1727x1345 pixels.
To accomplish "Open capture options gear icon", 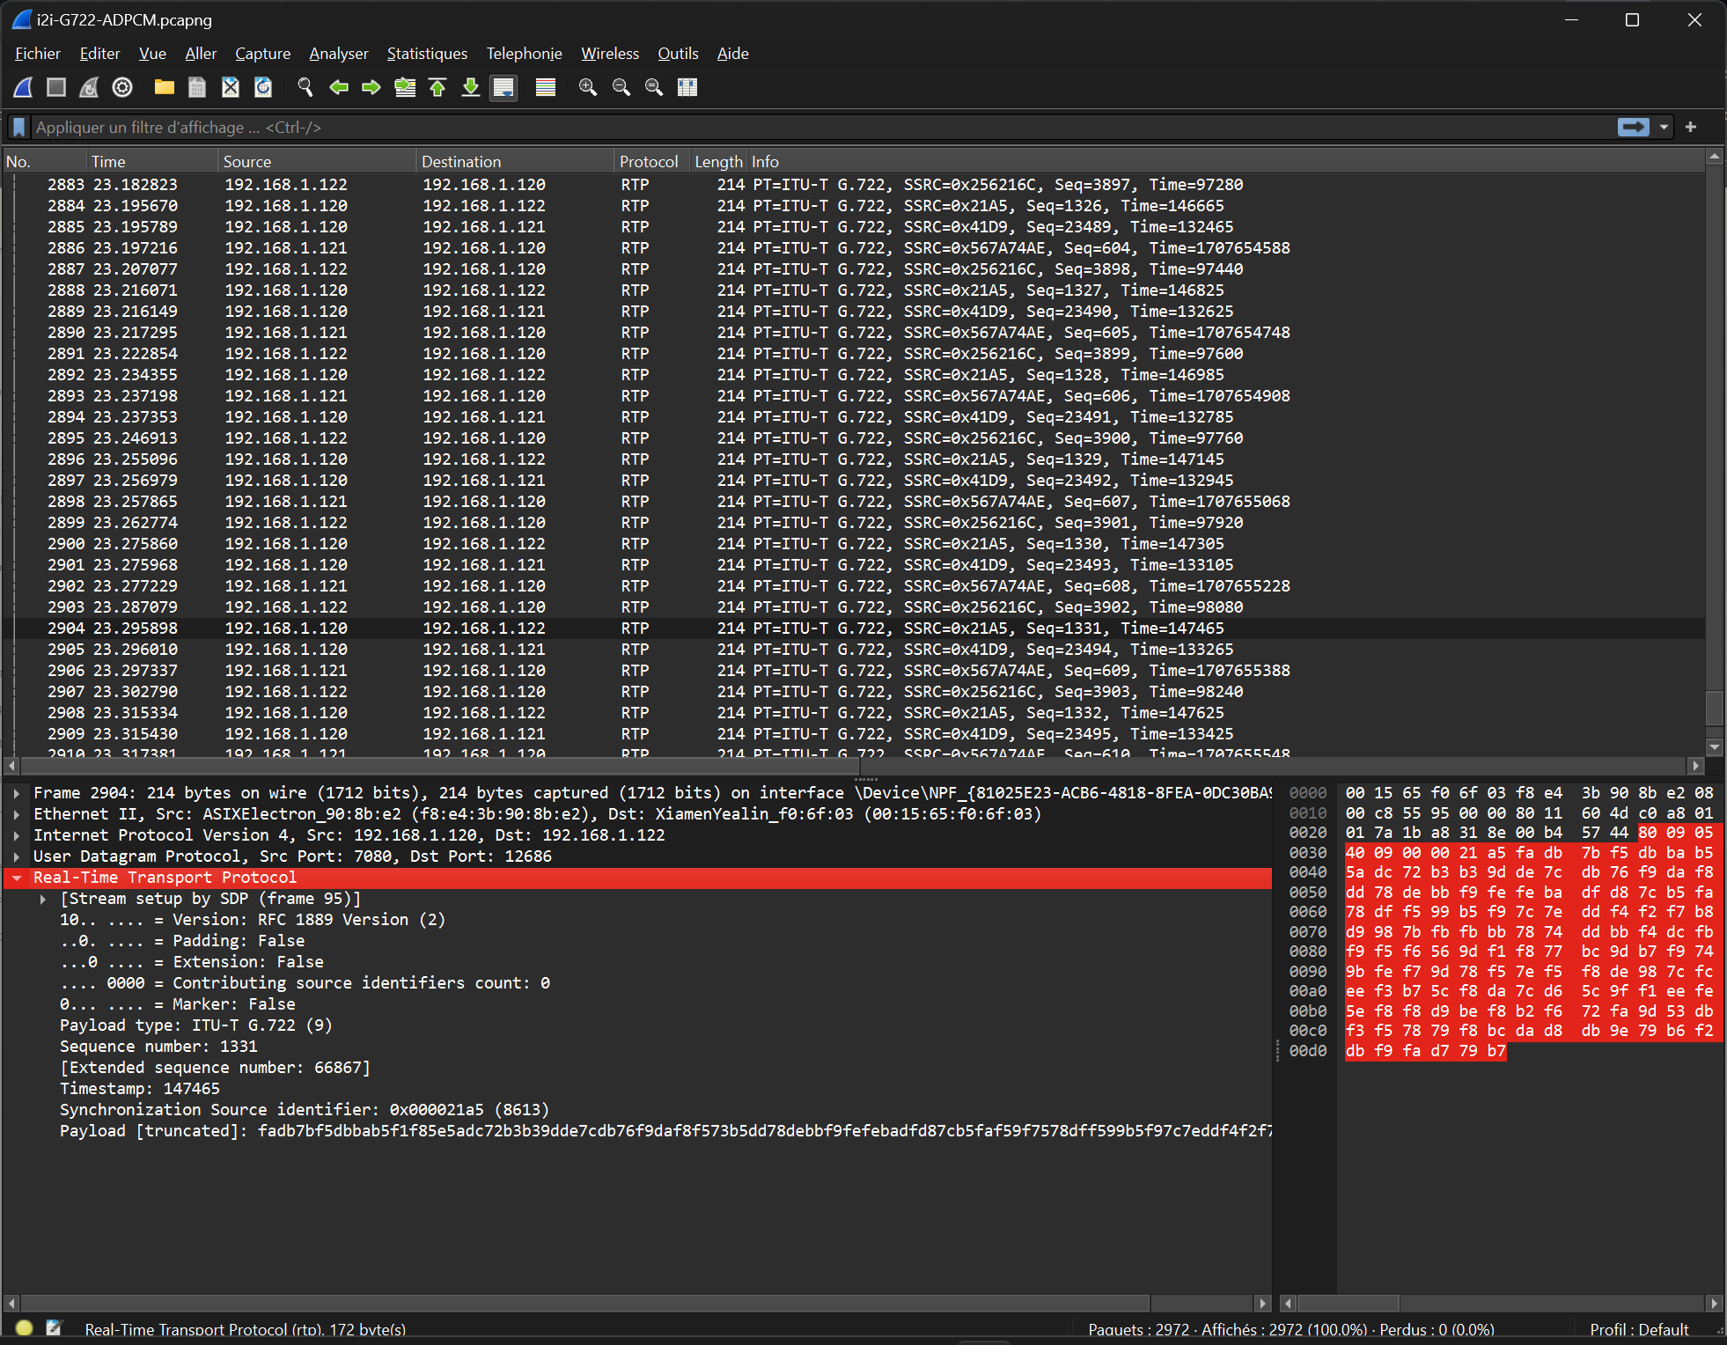I will point(122,87).
